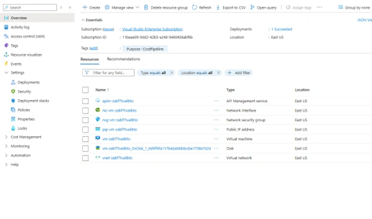The width and height of the screenshot is (372, 219).
Task: Click Open query in toolbar
Action: click(x=263, y=8)
